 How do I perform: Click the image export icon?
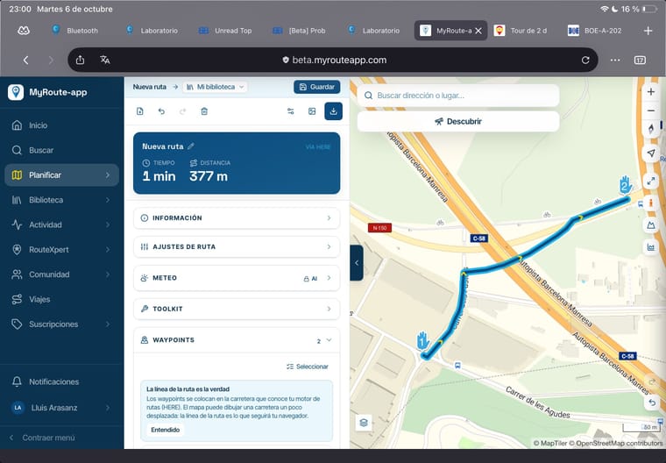coord(312,111)
